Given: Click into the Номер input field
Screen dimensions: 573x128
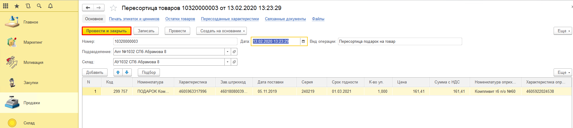Looking at the screenshot, I should coord(175,42).
